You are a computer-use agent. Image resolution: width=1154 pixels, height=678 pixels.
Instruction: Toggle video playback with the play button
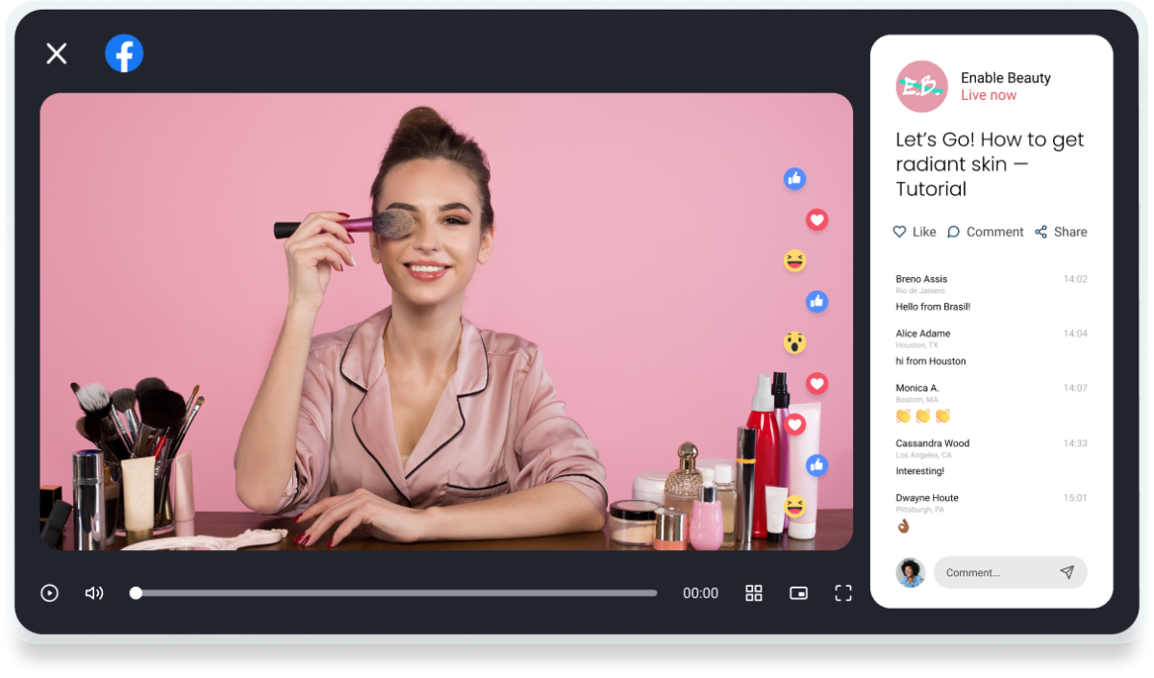49,592
